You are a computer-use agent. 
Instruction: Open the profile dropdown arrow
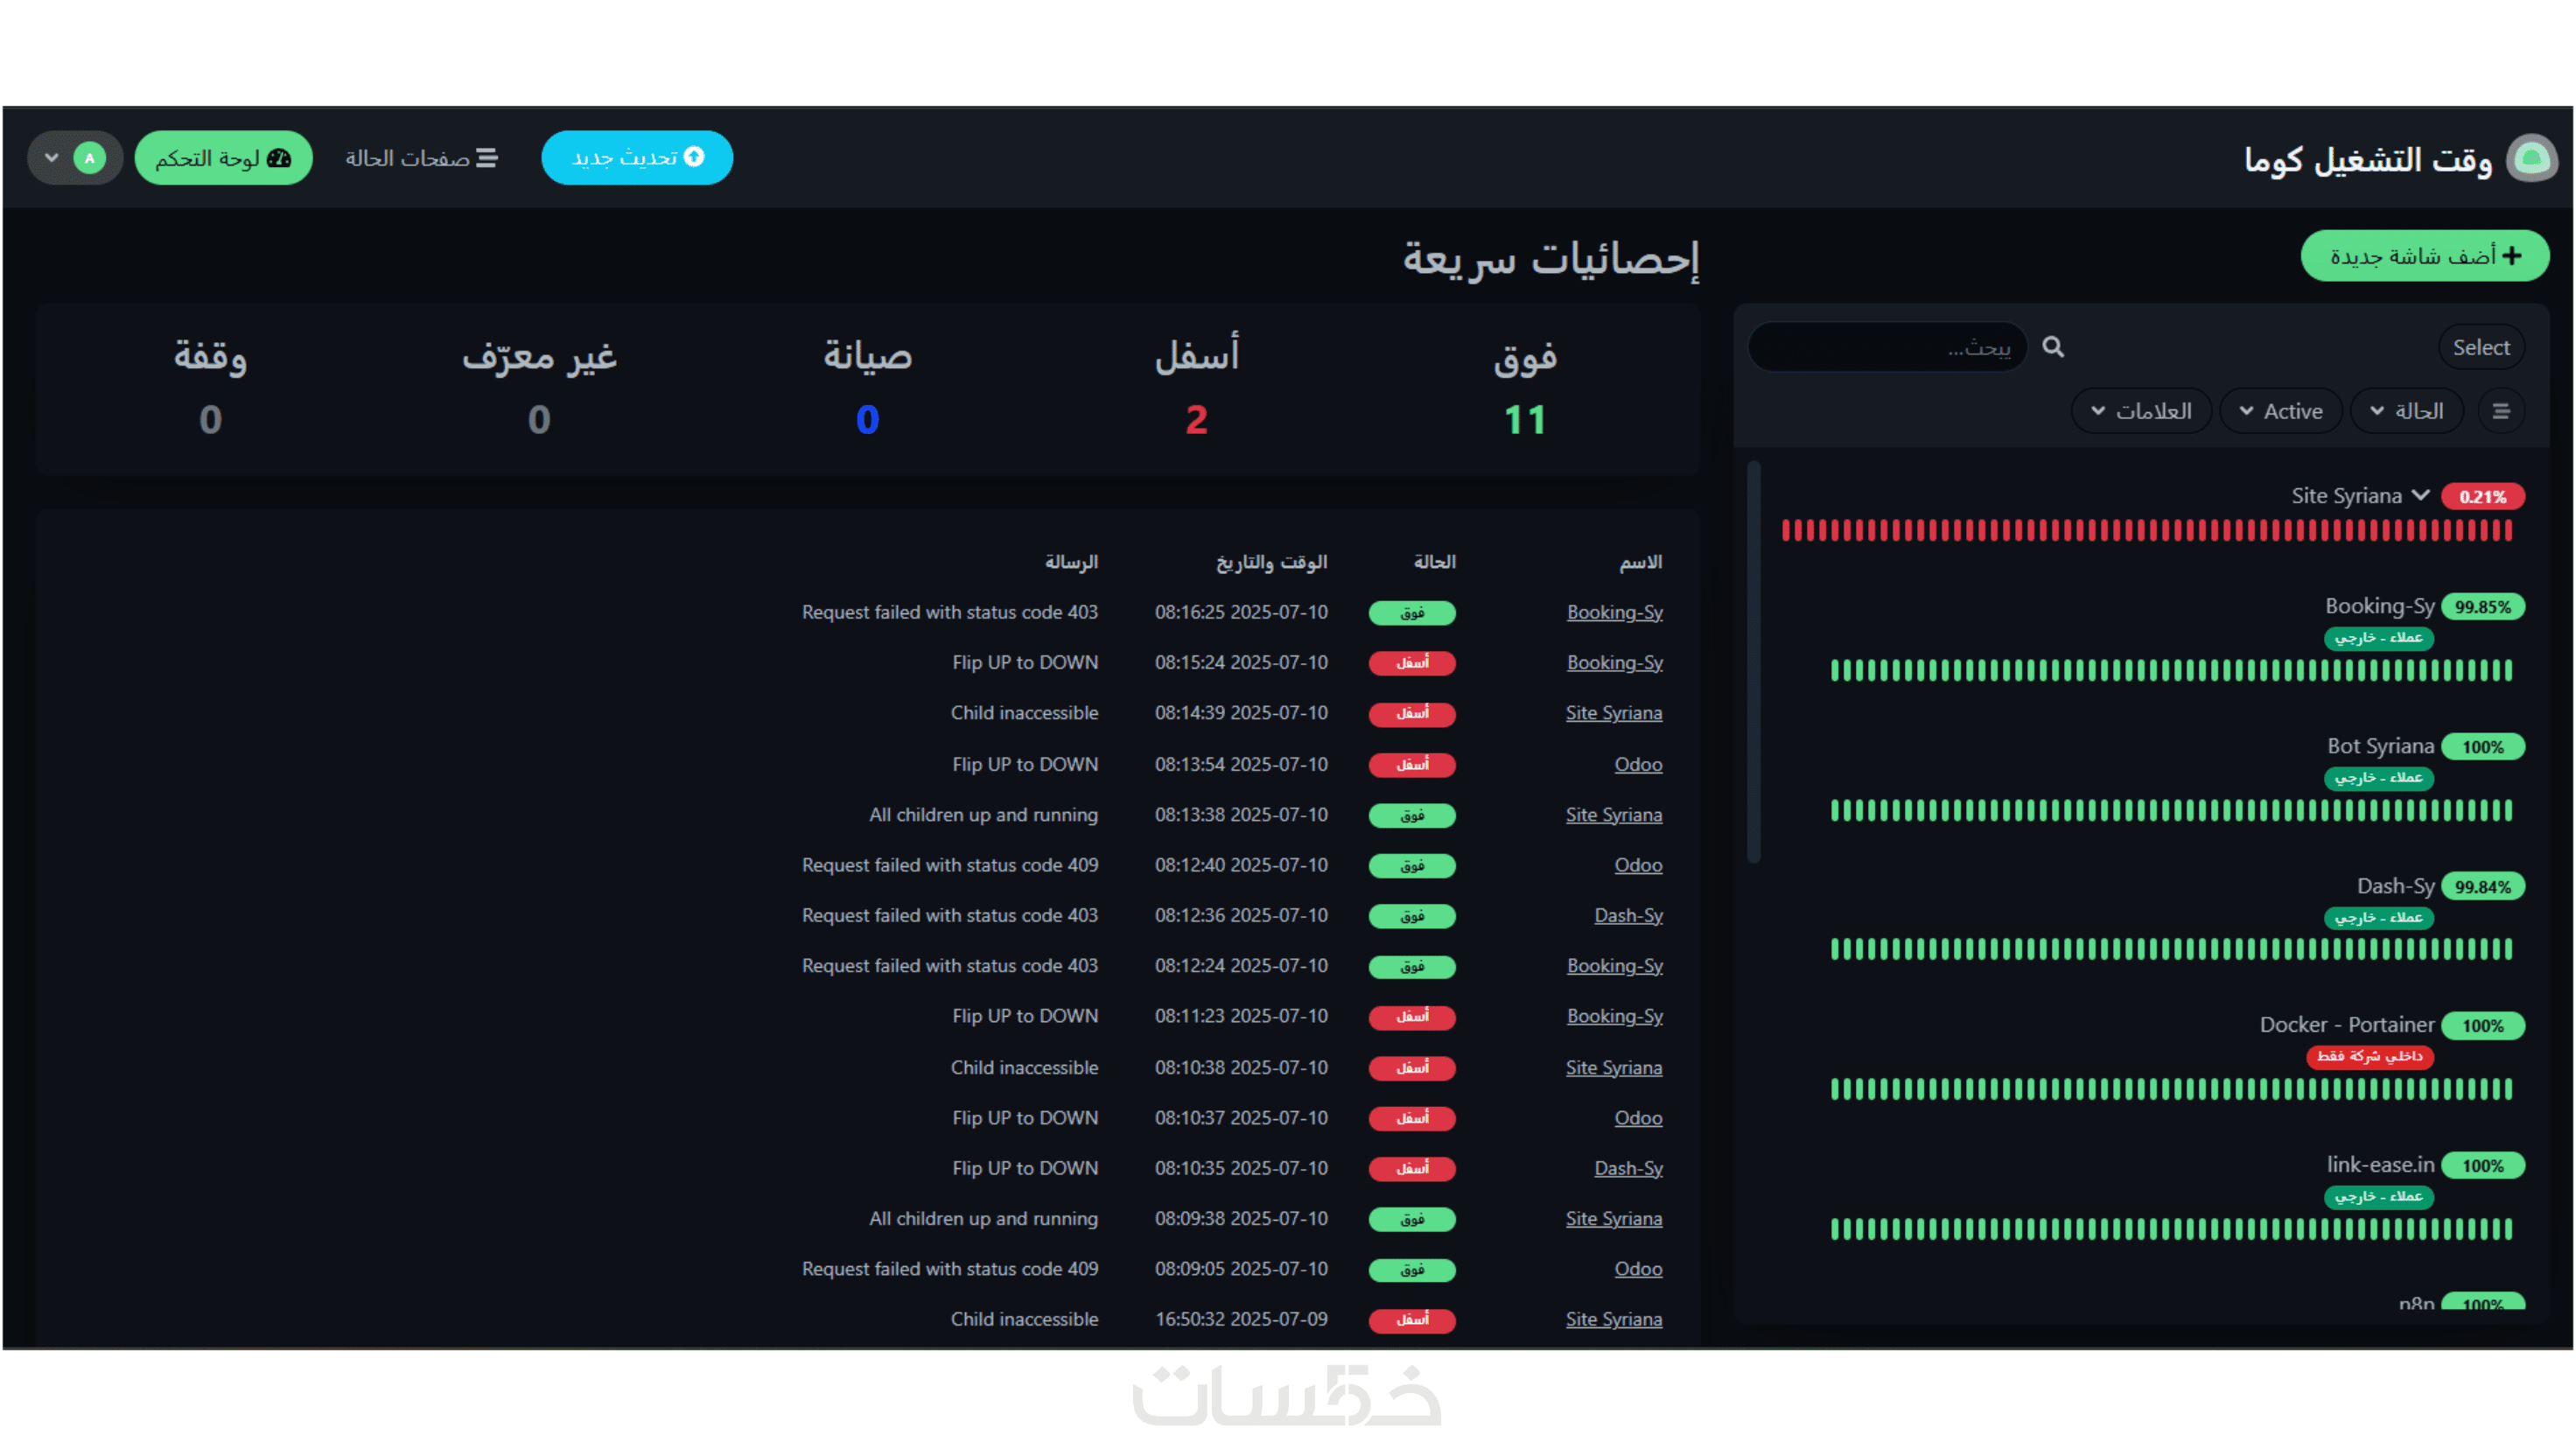click(x=52, y=158)
